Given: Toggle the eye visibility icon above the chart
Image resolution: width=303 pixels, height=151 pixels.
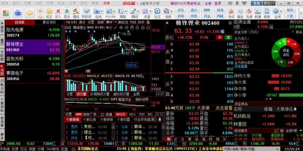Looking at the screenshot, I should click(121, 28).
